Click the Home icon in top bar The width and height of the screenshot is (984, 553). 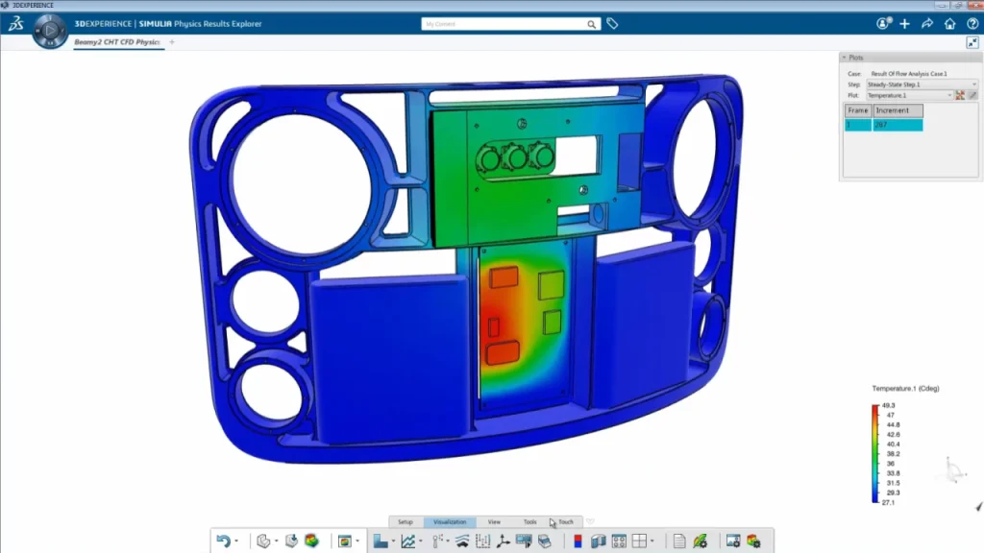(949, 24)
